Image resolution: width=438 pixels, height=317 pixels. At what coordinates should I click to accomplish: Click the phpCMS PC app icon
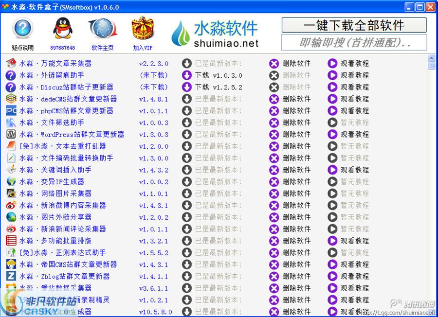(x=11, y=111)
